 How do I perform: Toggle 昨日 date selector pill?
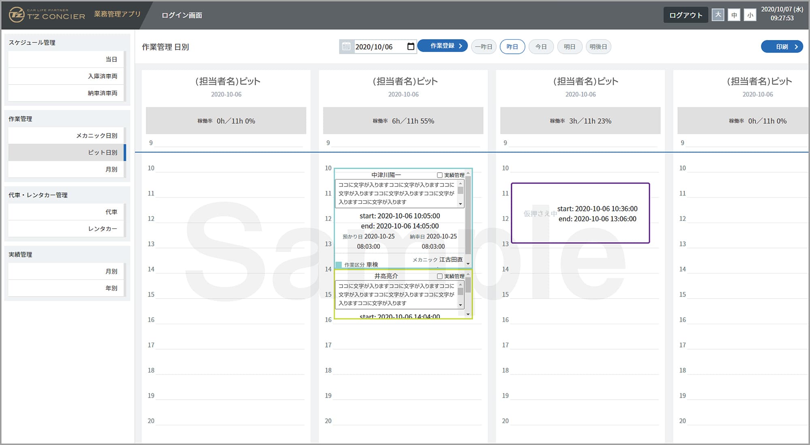point(512,47)
